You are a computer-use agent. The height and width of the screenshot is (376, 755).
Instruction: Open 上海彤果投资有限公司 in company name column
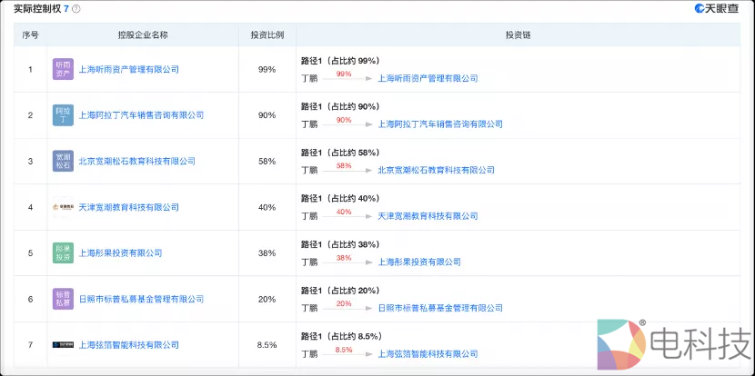tap(120, 252)
